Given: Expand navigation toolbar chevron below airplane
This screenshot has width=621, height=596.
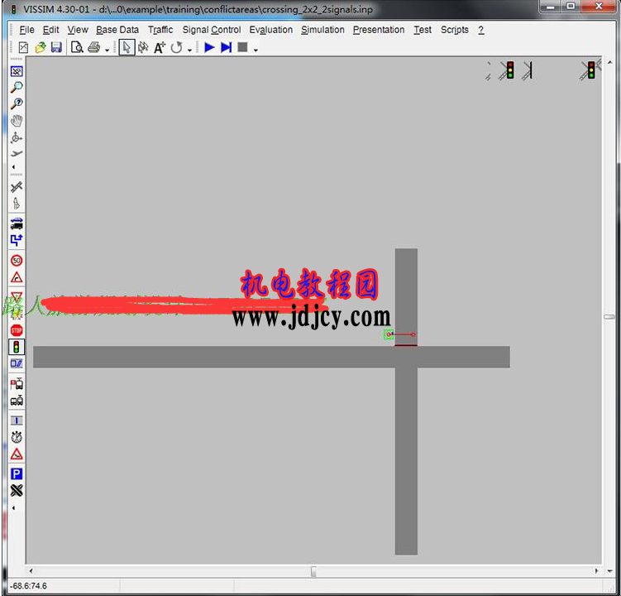Looking at the screenshot, I should point(13,167).
